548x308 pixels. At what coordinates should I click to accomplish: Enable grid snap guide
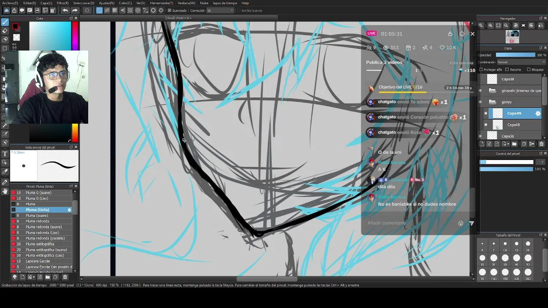pos(115,10)
